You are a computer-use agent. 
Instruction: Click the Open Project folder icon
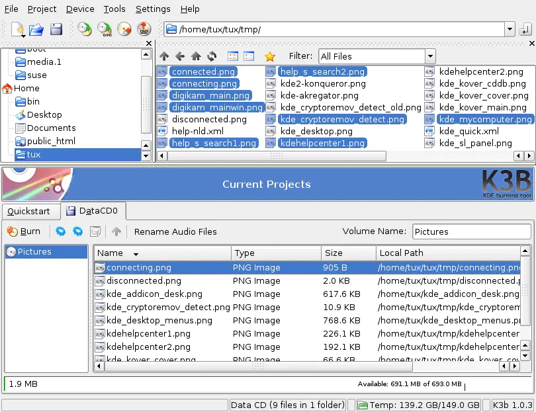[x=36, y=29]
